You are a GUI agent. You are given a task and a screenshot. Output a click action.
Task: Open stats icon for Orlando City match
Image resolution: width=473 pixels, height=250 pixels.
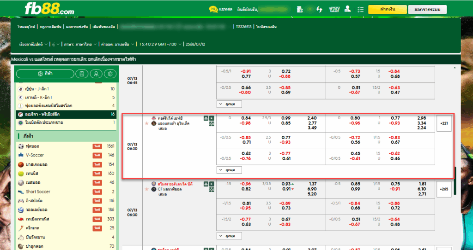click(206, 184)
